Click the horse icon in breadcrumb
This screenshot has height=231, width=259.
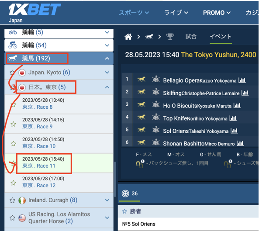pos(149,37)
